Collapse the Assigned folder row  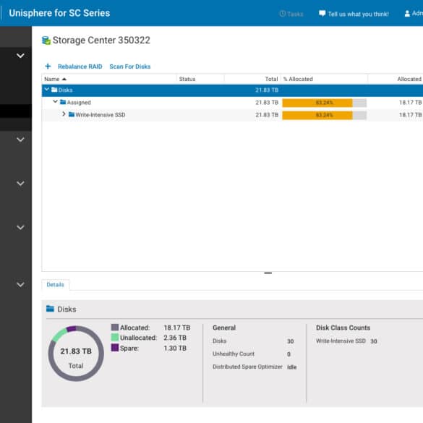(x=55, y=101)
